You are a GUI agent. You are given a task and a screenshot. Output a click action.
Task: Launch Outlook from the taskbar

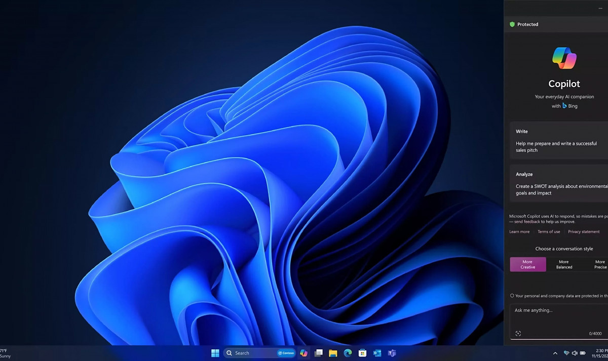click(x=377, y=353)
